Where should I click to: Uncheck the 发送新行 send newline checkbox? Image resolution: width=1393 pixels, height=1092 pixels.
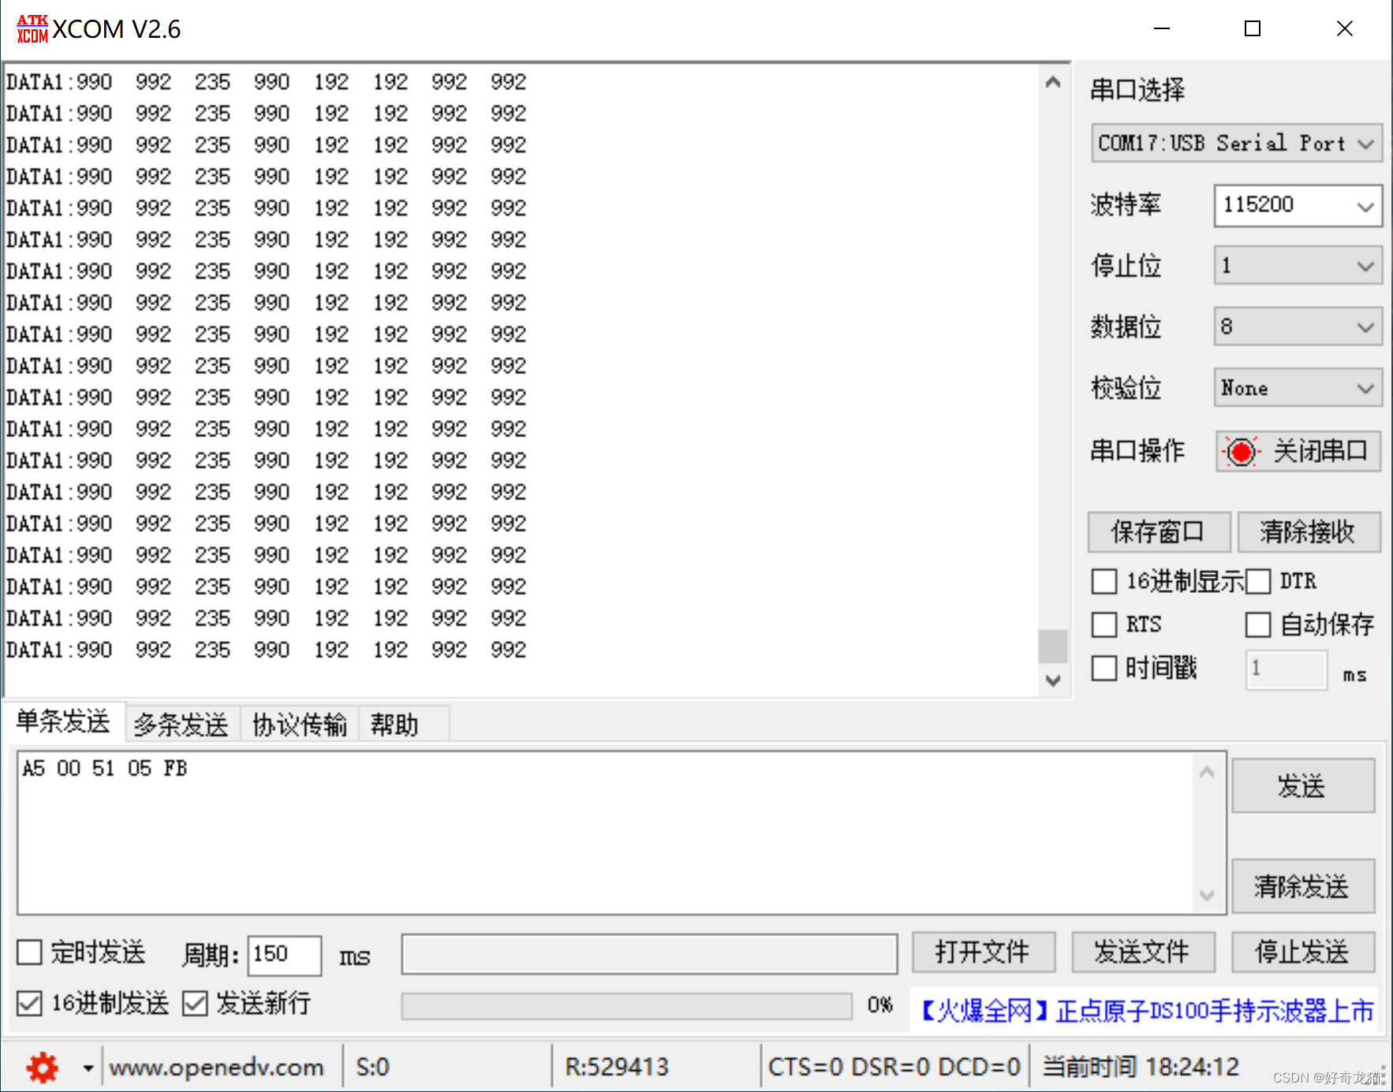(195, 1004)
